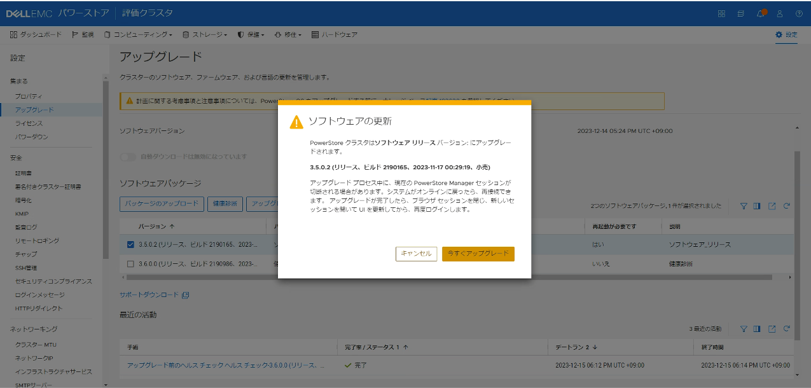Click the warning triangle in ソフトウェアの更新 dialog

[296, 122]
